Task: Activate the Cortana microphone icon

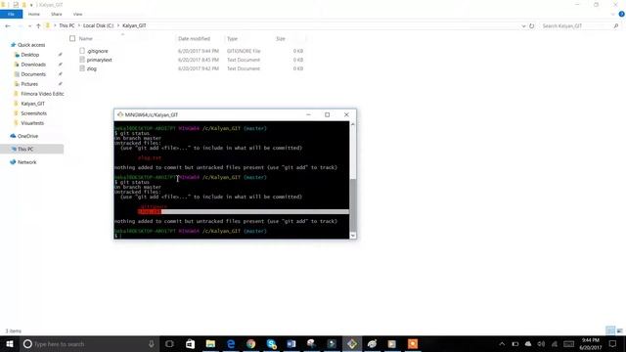Action: 152,344
